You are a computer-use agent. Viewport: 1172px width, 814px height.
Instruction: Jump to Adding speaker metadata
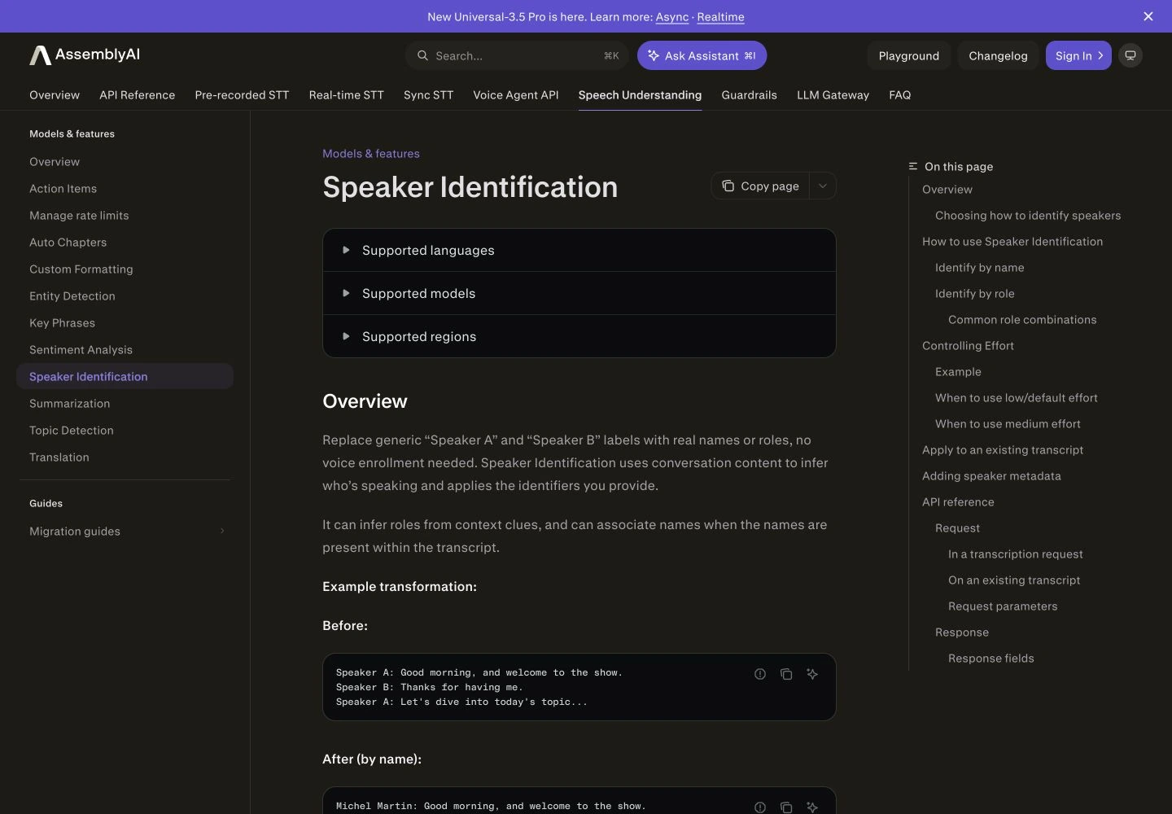[x=991, y=475]
